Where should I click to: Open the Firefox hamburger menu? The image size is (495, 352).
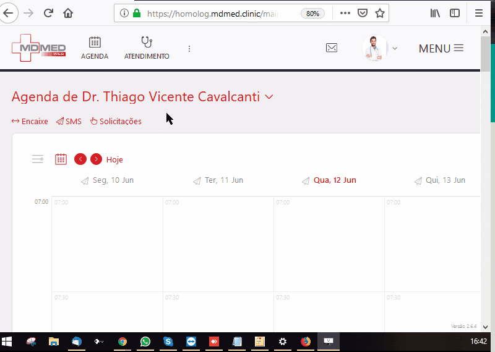coord(478,13)
